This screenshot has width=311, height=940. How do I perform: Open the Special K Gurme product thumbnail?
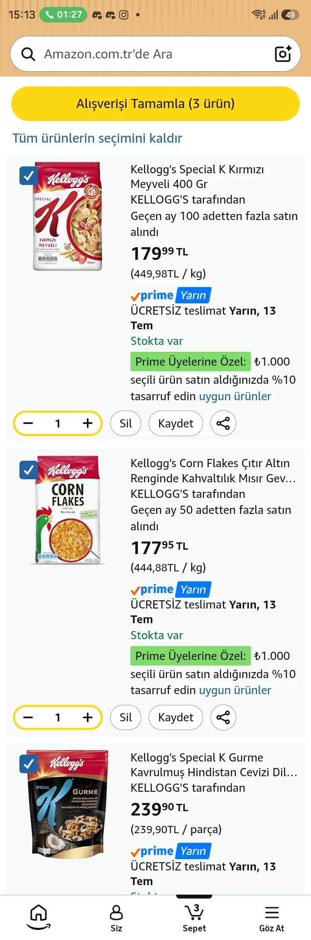[x=68, y=803]
